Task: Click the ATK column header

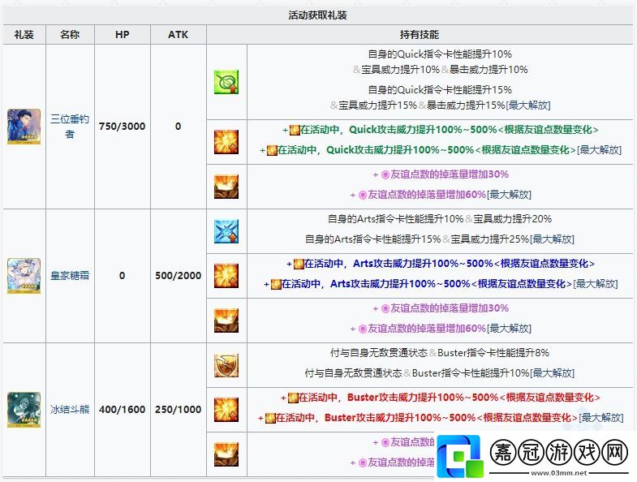Action: [179, 35]
